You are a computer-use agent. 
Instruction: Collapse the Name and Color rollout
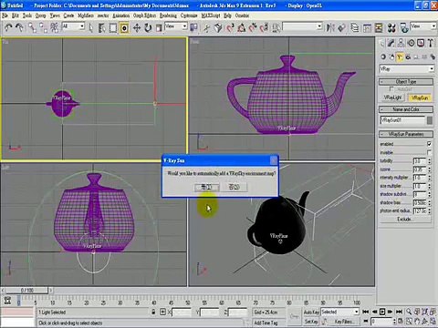pos(406,109)
